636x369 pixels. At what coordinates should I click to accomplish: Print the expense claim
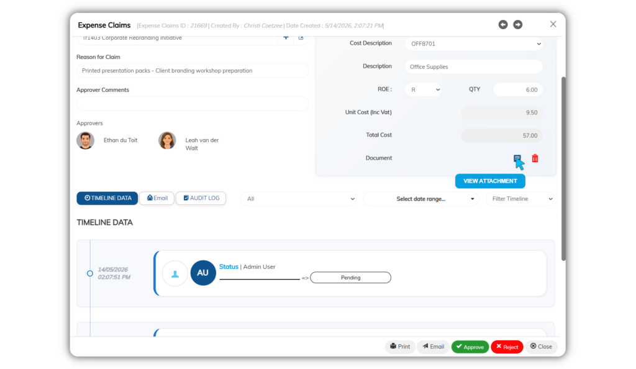pyautogui.click(x=400, y=347)
